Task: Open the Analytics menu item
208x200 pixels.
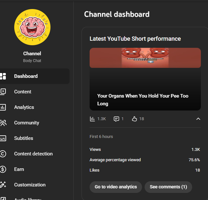Action: [24, 107]
